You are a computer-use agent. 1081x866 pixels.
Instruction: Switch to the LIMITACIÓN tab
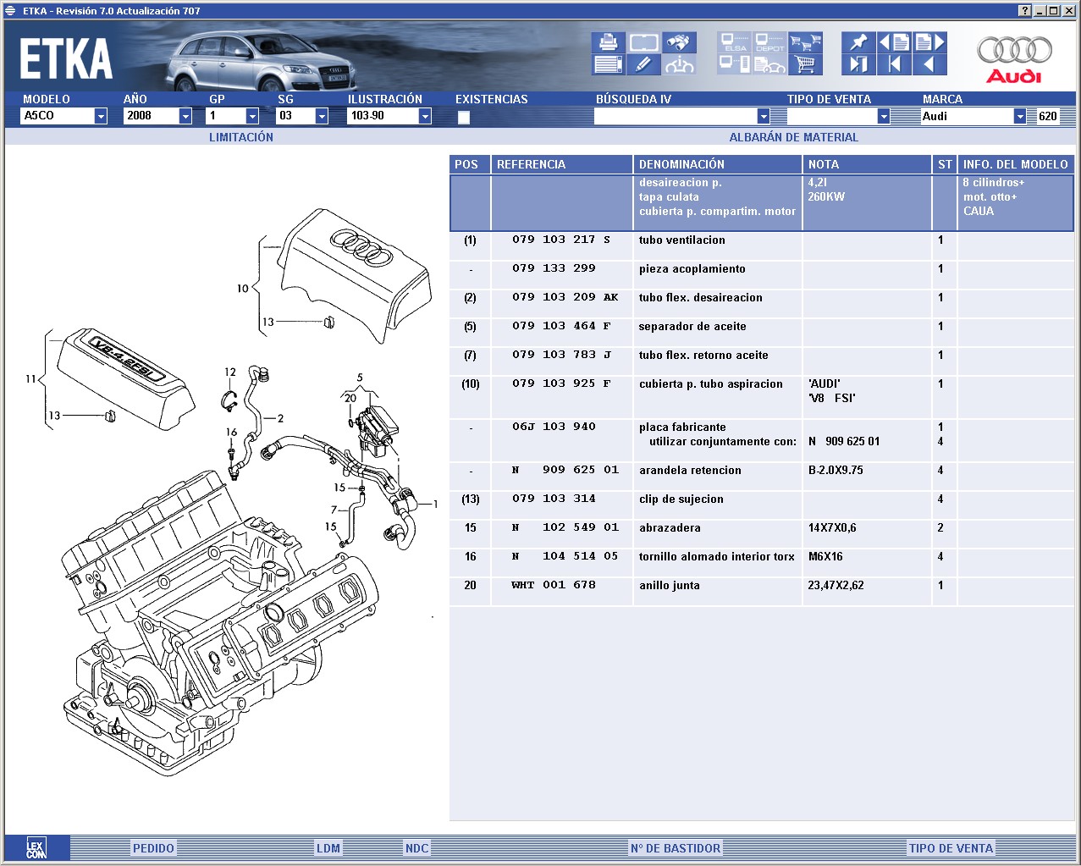(x=241, y=137)
